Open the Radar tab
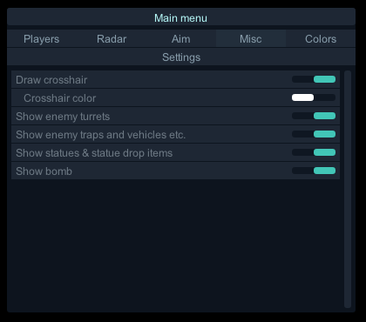Viewport: 366px width, 322px height. pos(112,39)
